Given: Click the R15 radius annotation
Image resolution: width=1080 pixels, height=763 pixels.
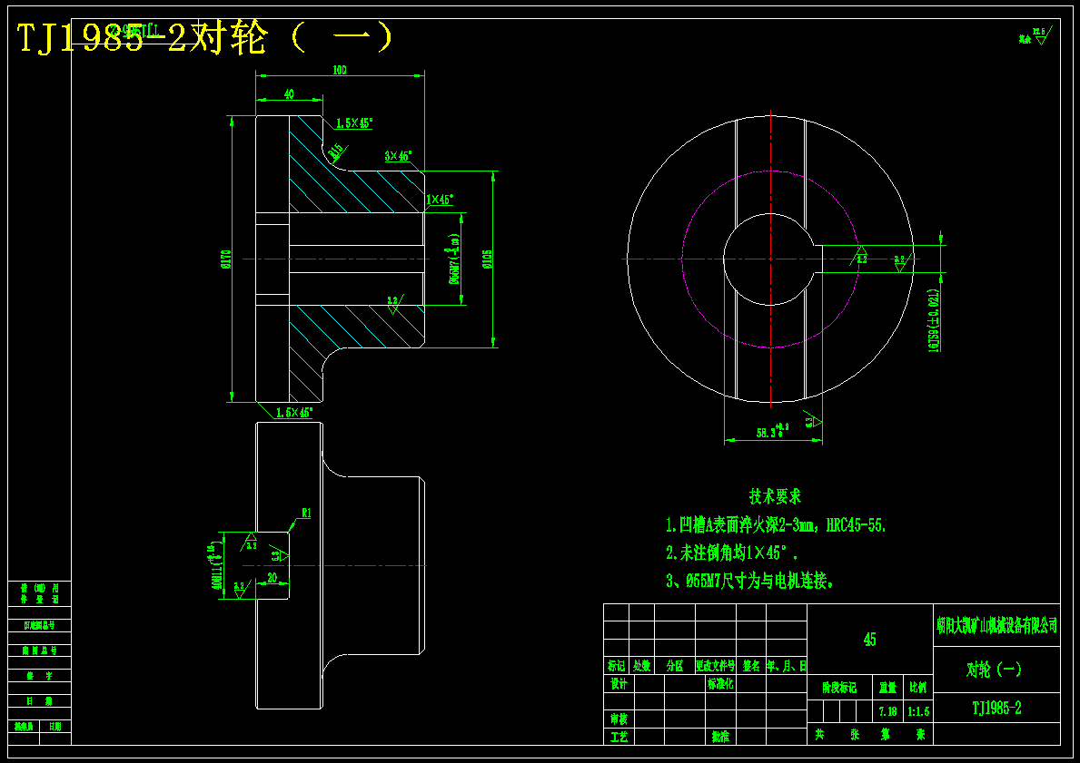Looking at the screenshot, I should pyautogui.click(x=337, y=150).
